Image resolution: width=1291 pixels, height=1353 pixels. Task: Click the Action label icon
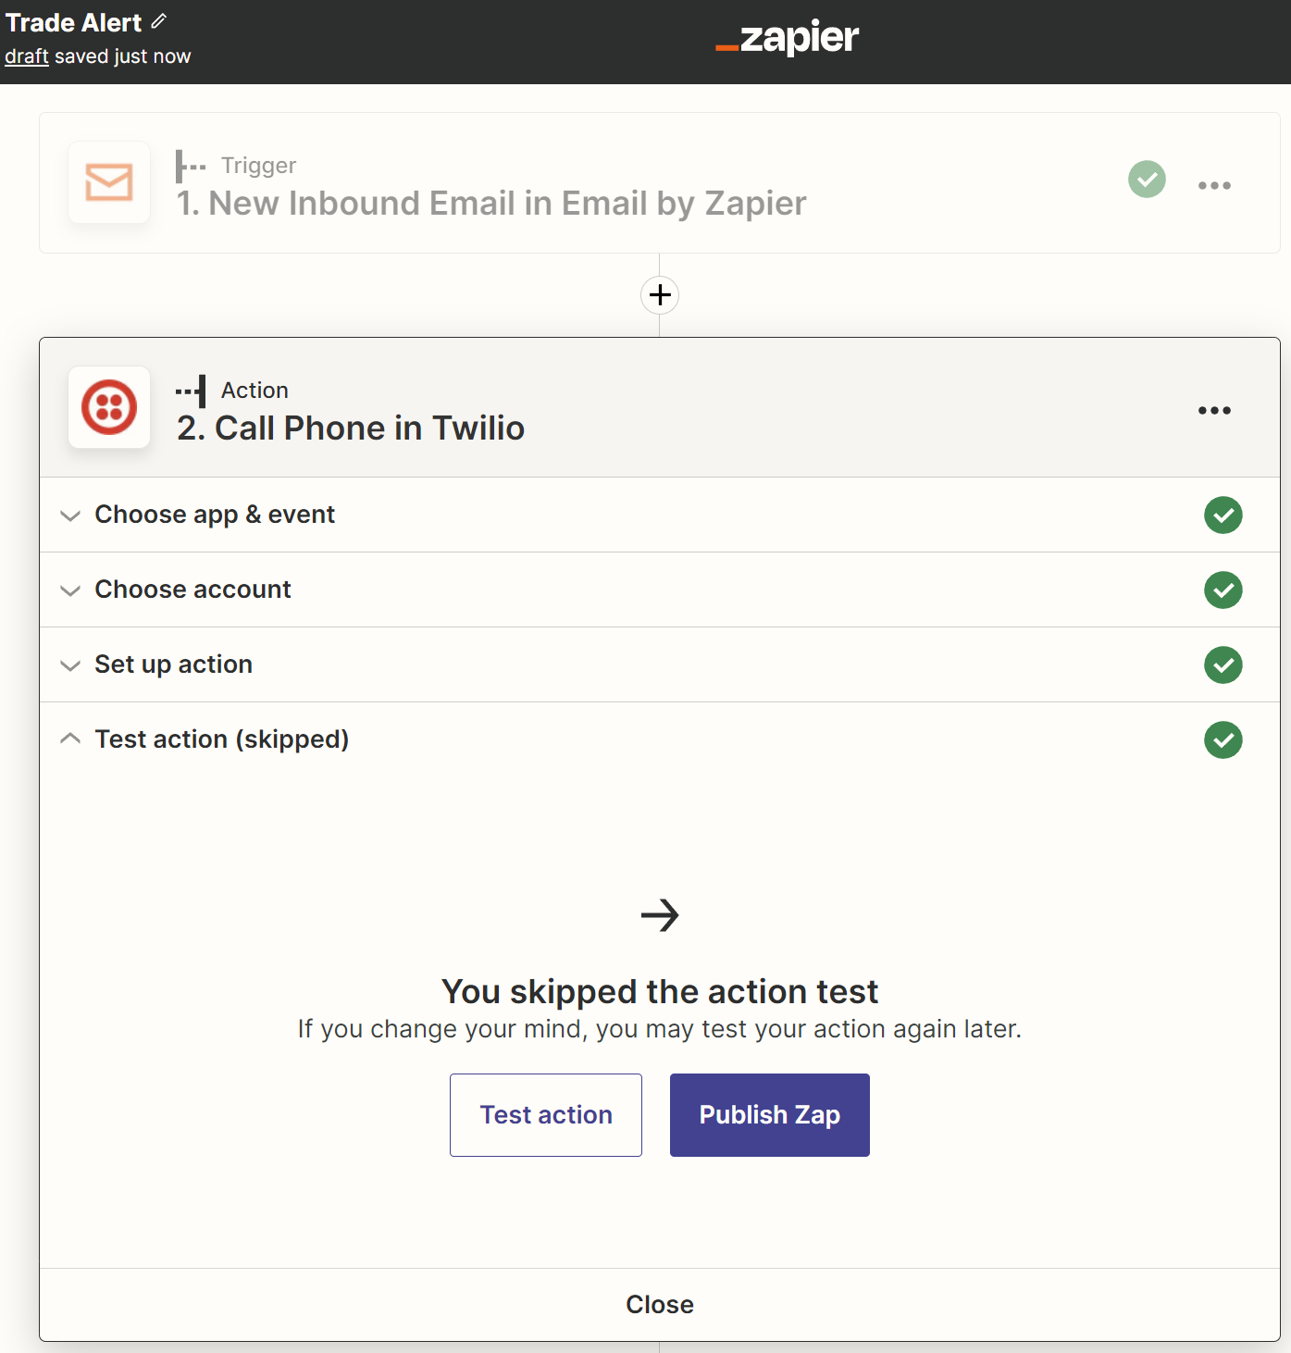191,391
